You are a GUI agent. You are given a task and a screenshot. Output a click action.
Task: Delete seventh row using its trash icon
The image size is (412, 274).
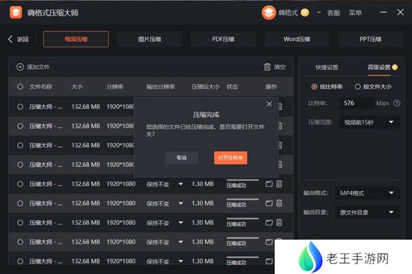click(279, 222)
